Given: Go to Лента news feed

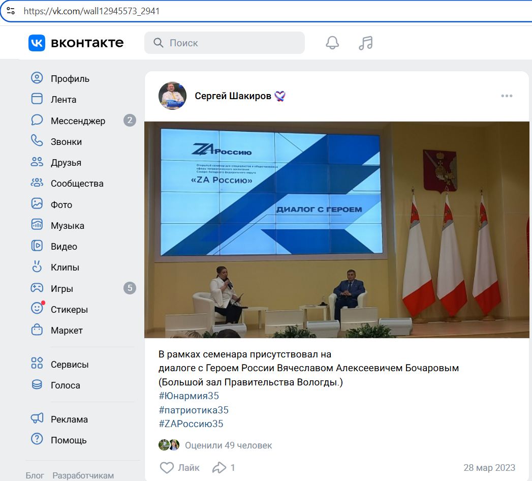Looking at the screenshot, I should [64, 100].
